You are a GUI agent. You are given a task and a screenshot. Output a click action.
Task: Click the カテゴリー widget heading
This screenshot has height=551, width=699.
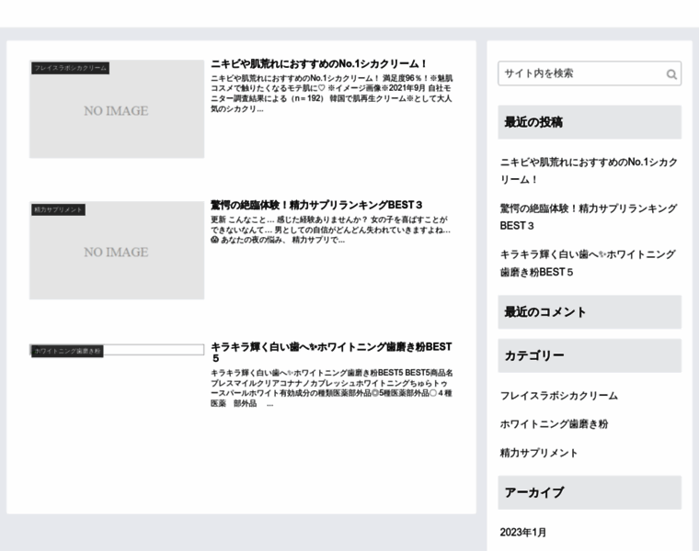(590, 355)
